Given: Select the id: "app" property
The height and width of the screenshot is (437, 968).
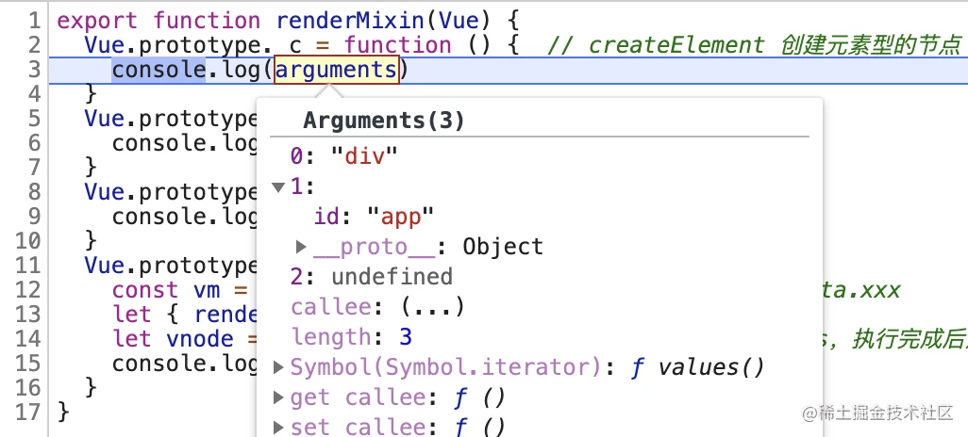Looking at the screenshot, I should 375,217.
